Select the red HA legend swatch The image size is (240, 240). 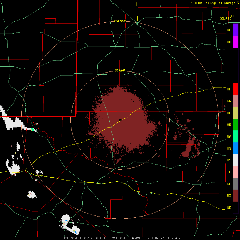(x=235, y=89)
